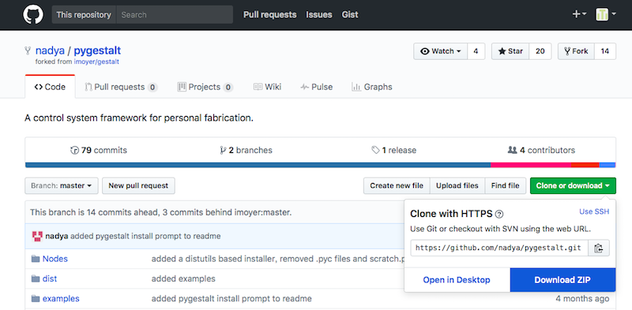Image resolution: width=632 pixels, height=310 pixels.
Task: Open commit 'added pygestalt install prompt to readme'
Action: [x=145, y=237]
